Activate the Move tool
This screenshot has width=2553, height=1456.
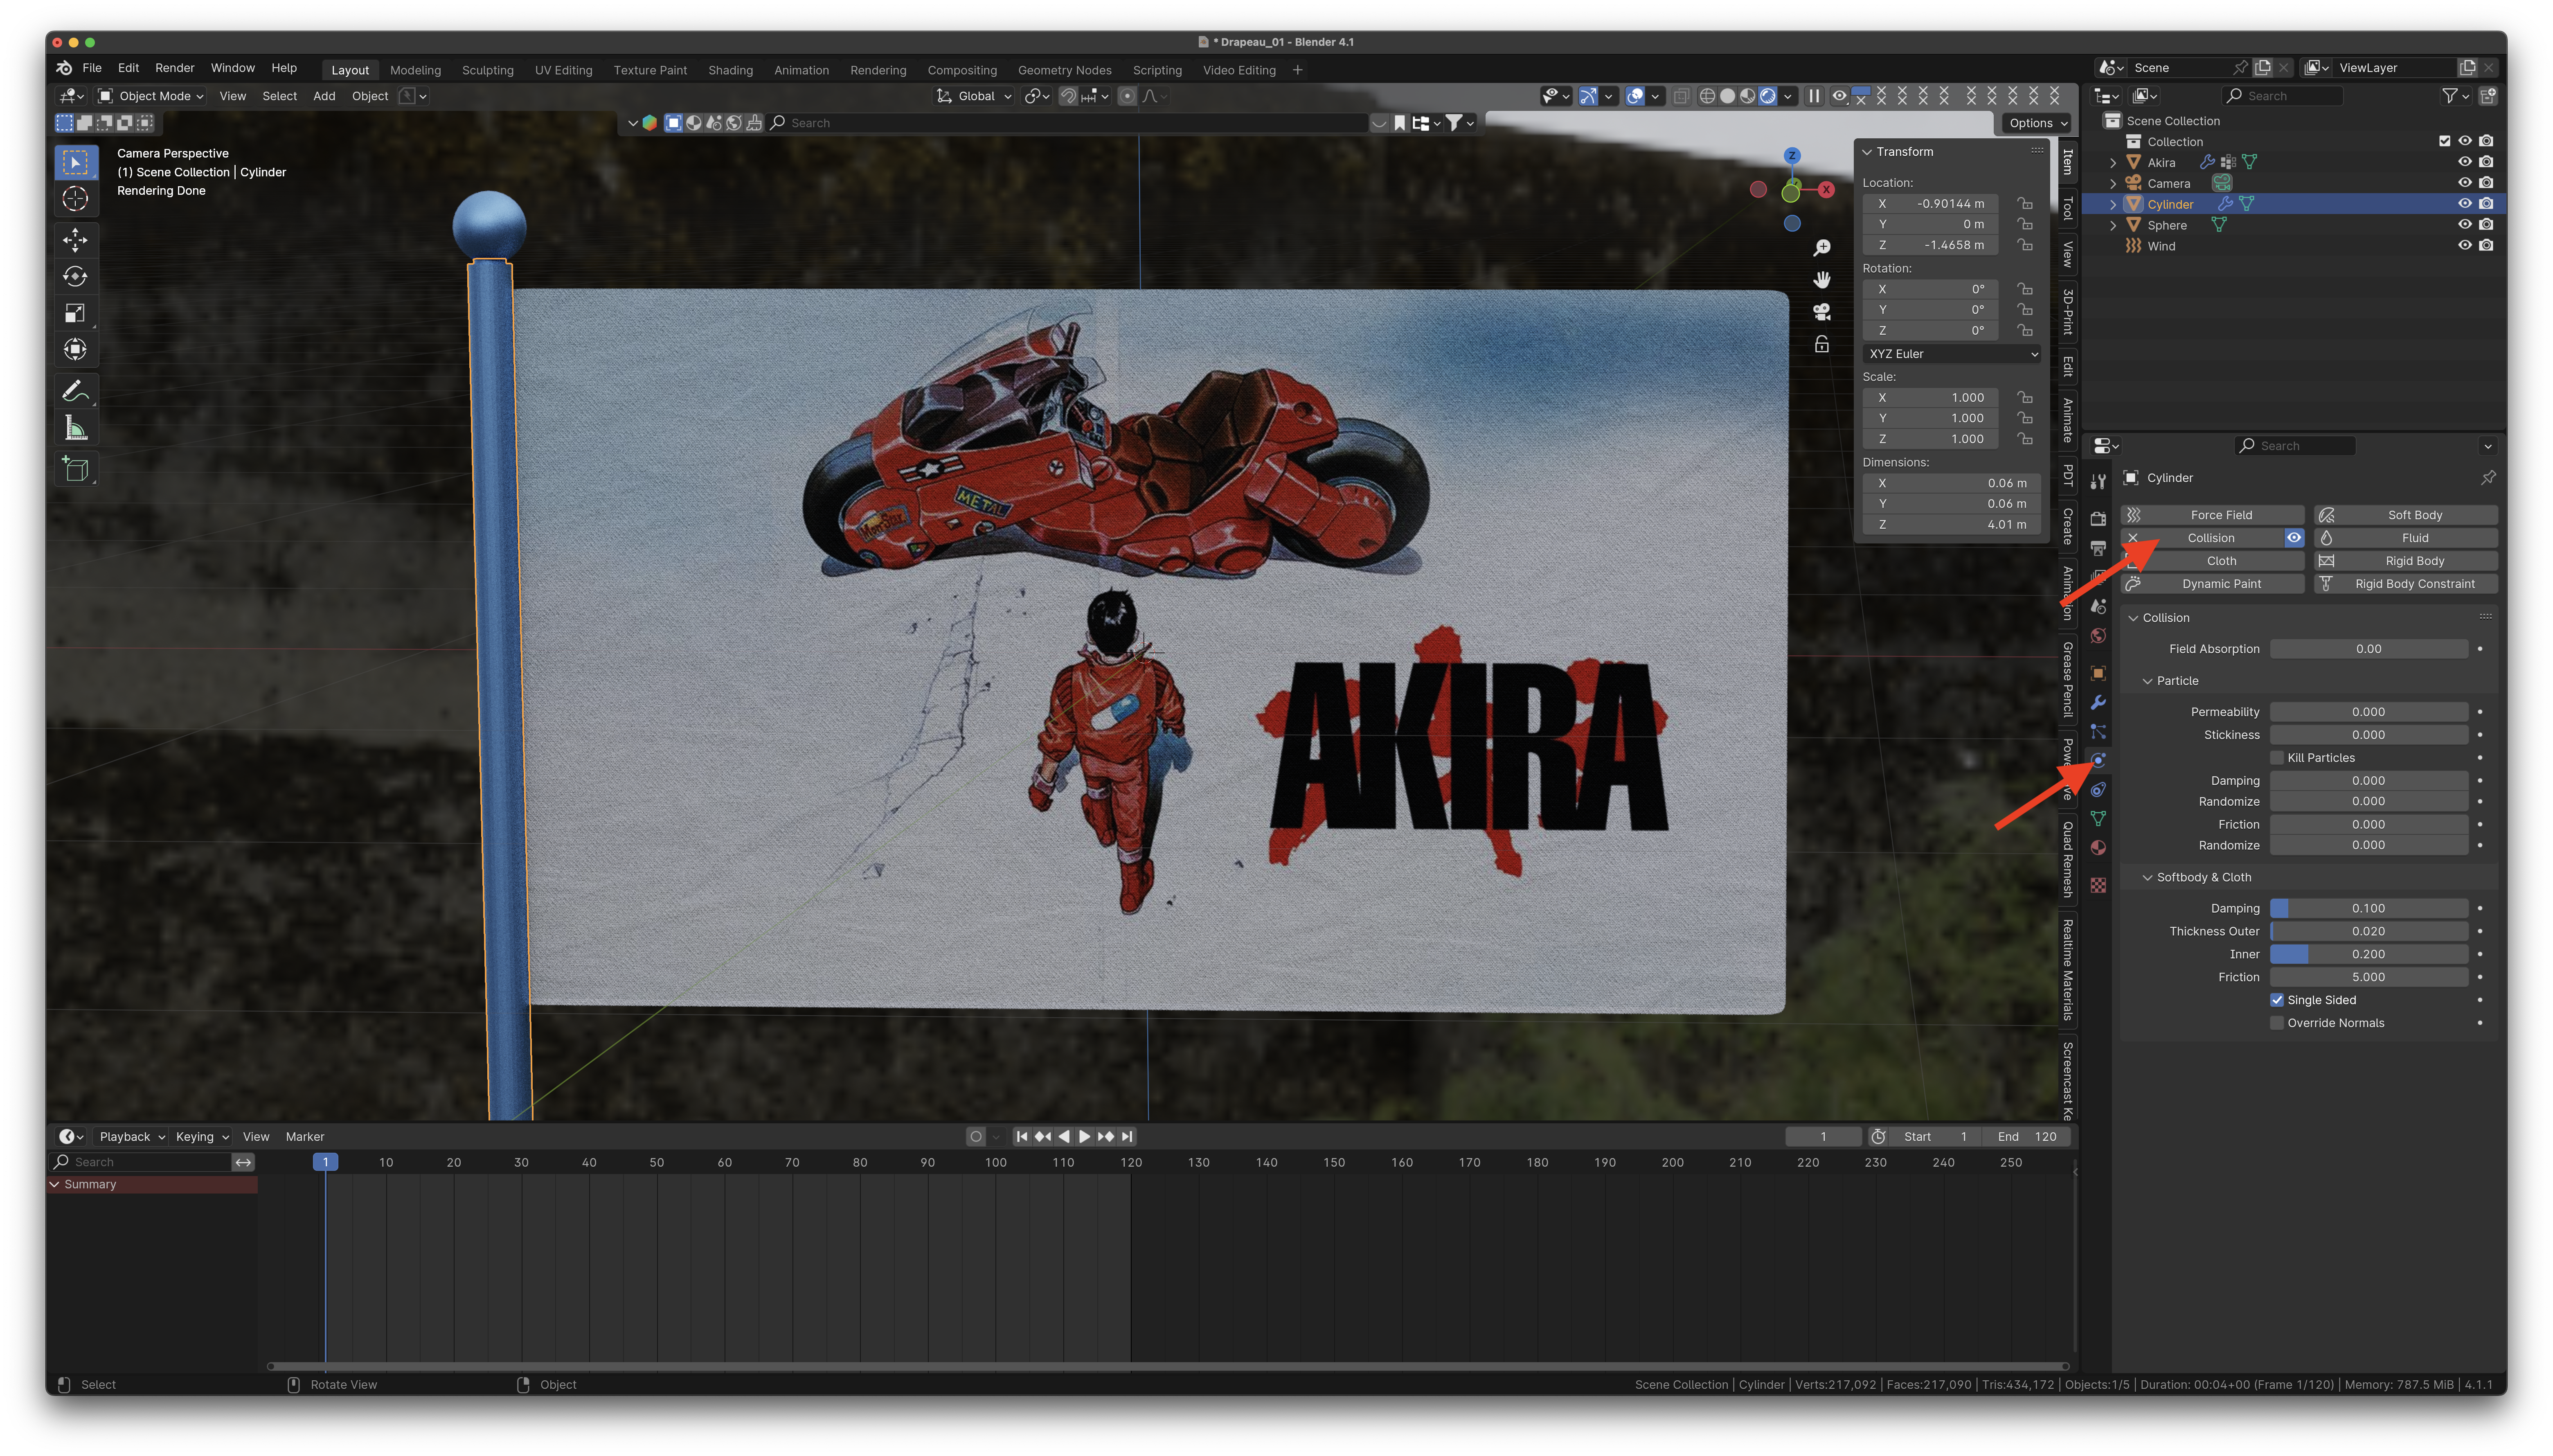75,240
